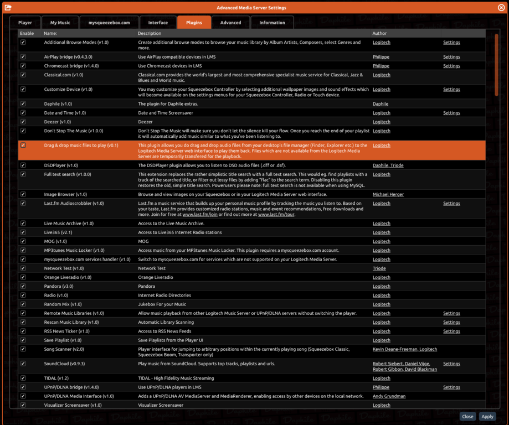Screen dimensions: 509x425
Task: Select Full text search (v1.0.0) plugin name
Action: [x=68, y=174]
